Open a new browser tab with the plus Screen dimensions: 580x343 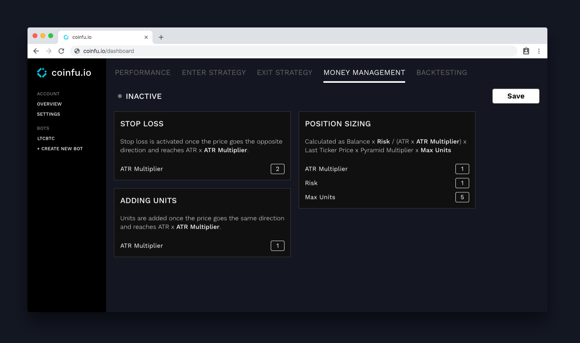coord(161,37)
